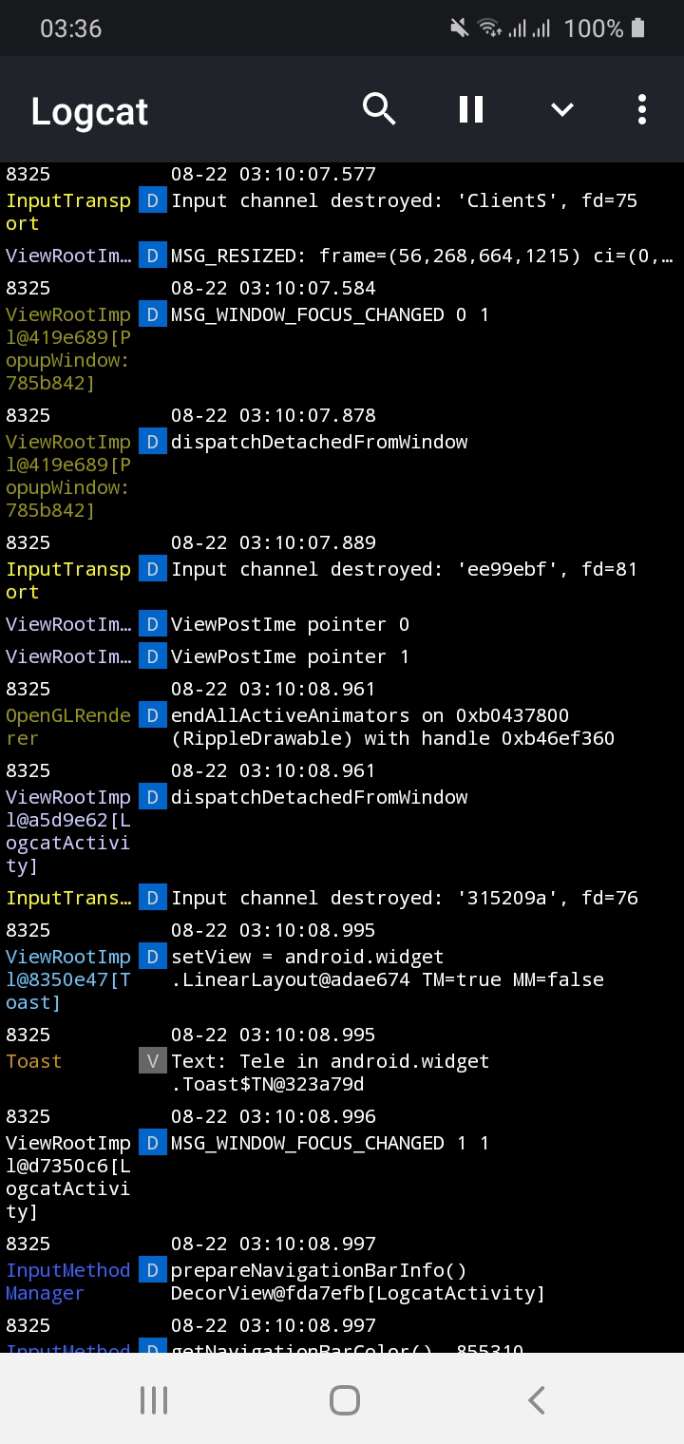Tap the ViewRootImpl@419e689 tag

point(67,349)
